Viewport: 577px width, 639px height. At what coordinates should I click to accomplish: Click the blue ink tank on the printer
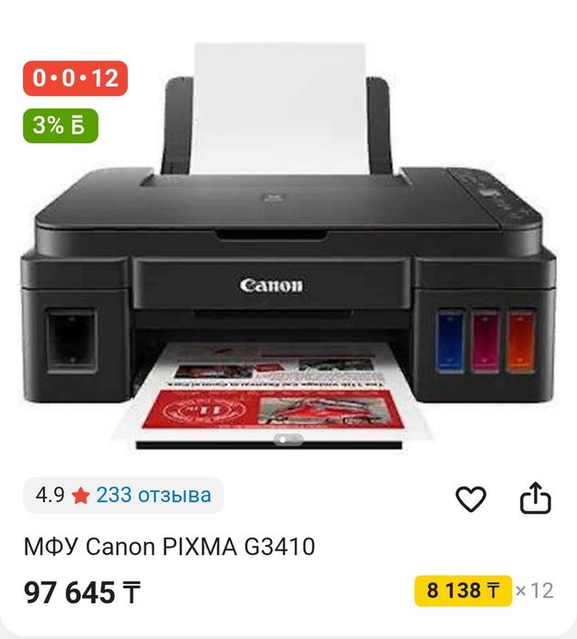[x=449, y=342]
